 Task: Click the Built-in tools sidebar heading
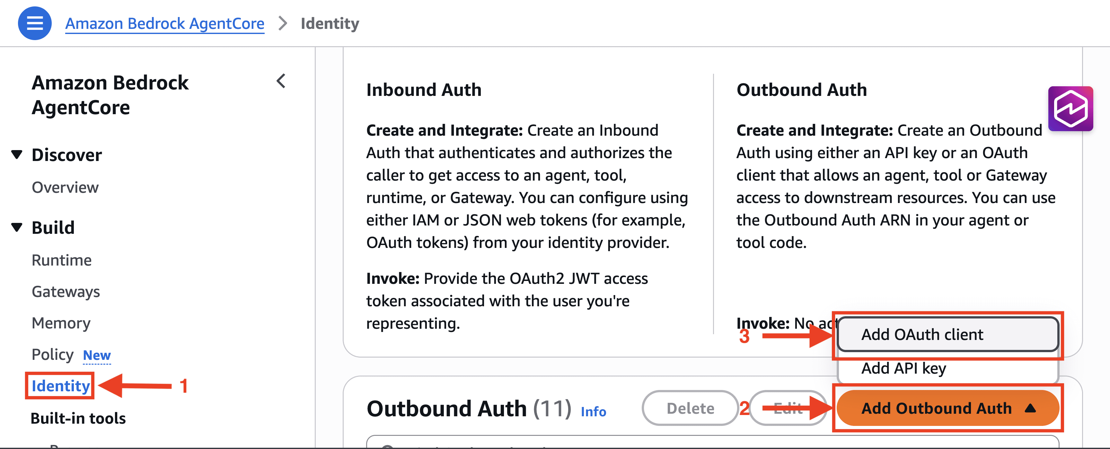tap(78, 418)
